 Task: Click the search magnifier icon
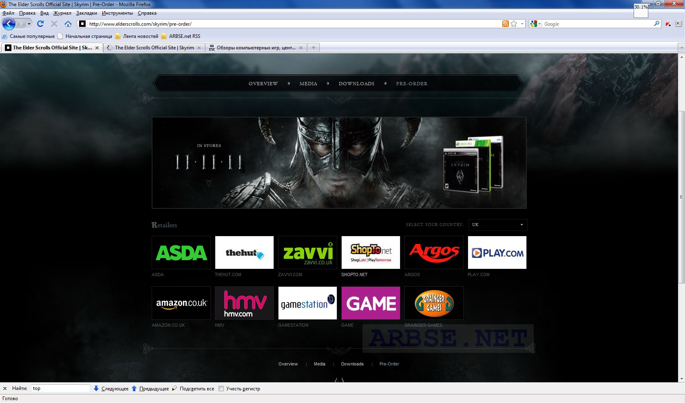(656, 24)
